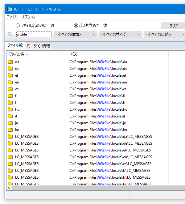Click path ending locale\da\LC_MESSAGES
The width and height of the screenshot is (185, 204).
tap(111, 137)
